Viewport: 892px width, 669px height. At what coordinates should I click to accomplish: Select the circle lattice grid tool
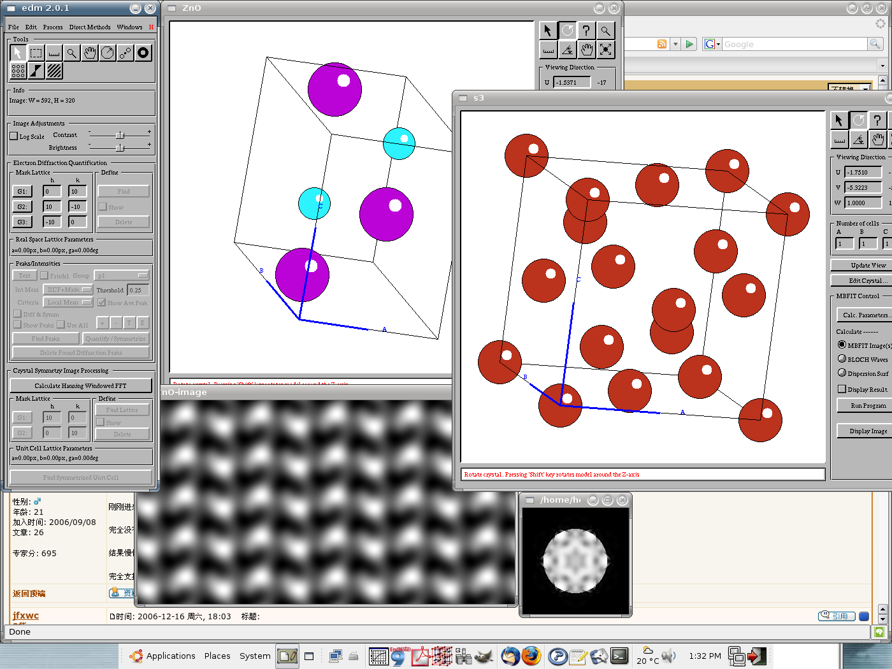click(18, 71)
